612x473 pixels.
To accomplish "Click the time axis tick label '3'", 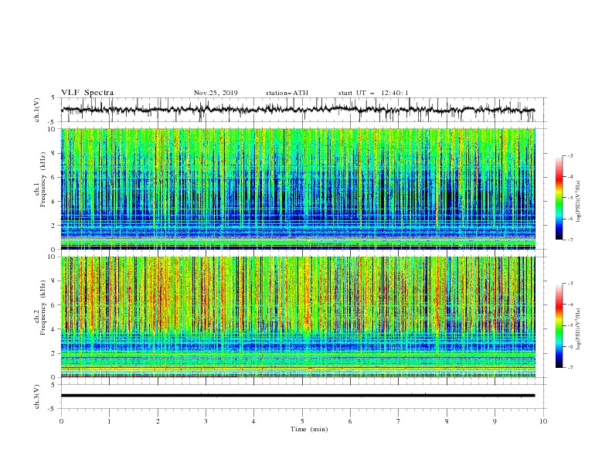I will [206, 421].
